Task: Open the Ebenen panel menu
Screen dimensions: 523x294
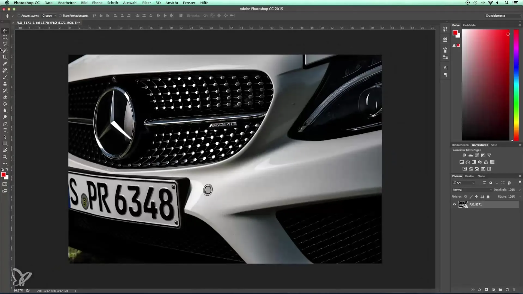Action: [x=520, y=176]
